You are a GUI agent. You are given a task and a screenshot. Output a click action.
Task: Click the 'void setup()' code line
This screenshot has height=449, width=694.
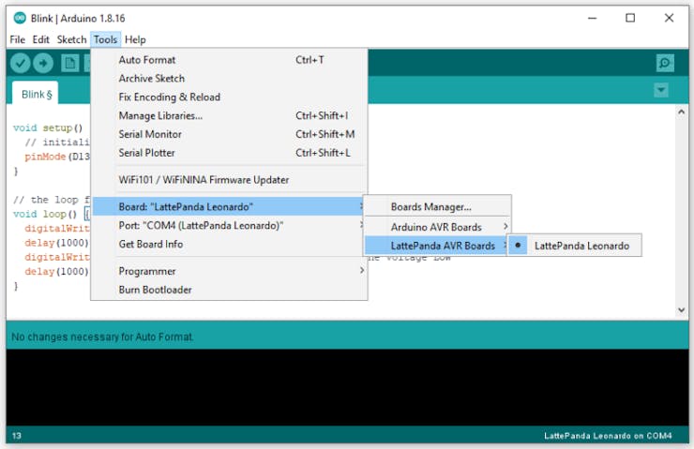[x=48, y=127]
